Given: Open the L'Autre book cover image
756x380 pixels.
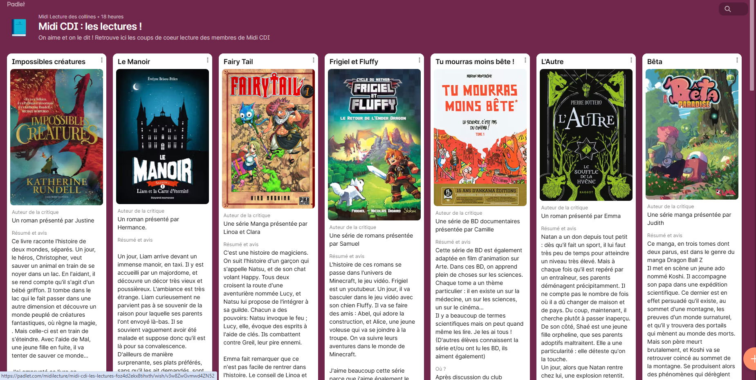Looking at the screenshot, I should [x=586, y=135].
